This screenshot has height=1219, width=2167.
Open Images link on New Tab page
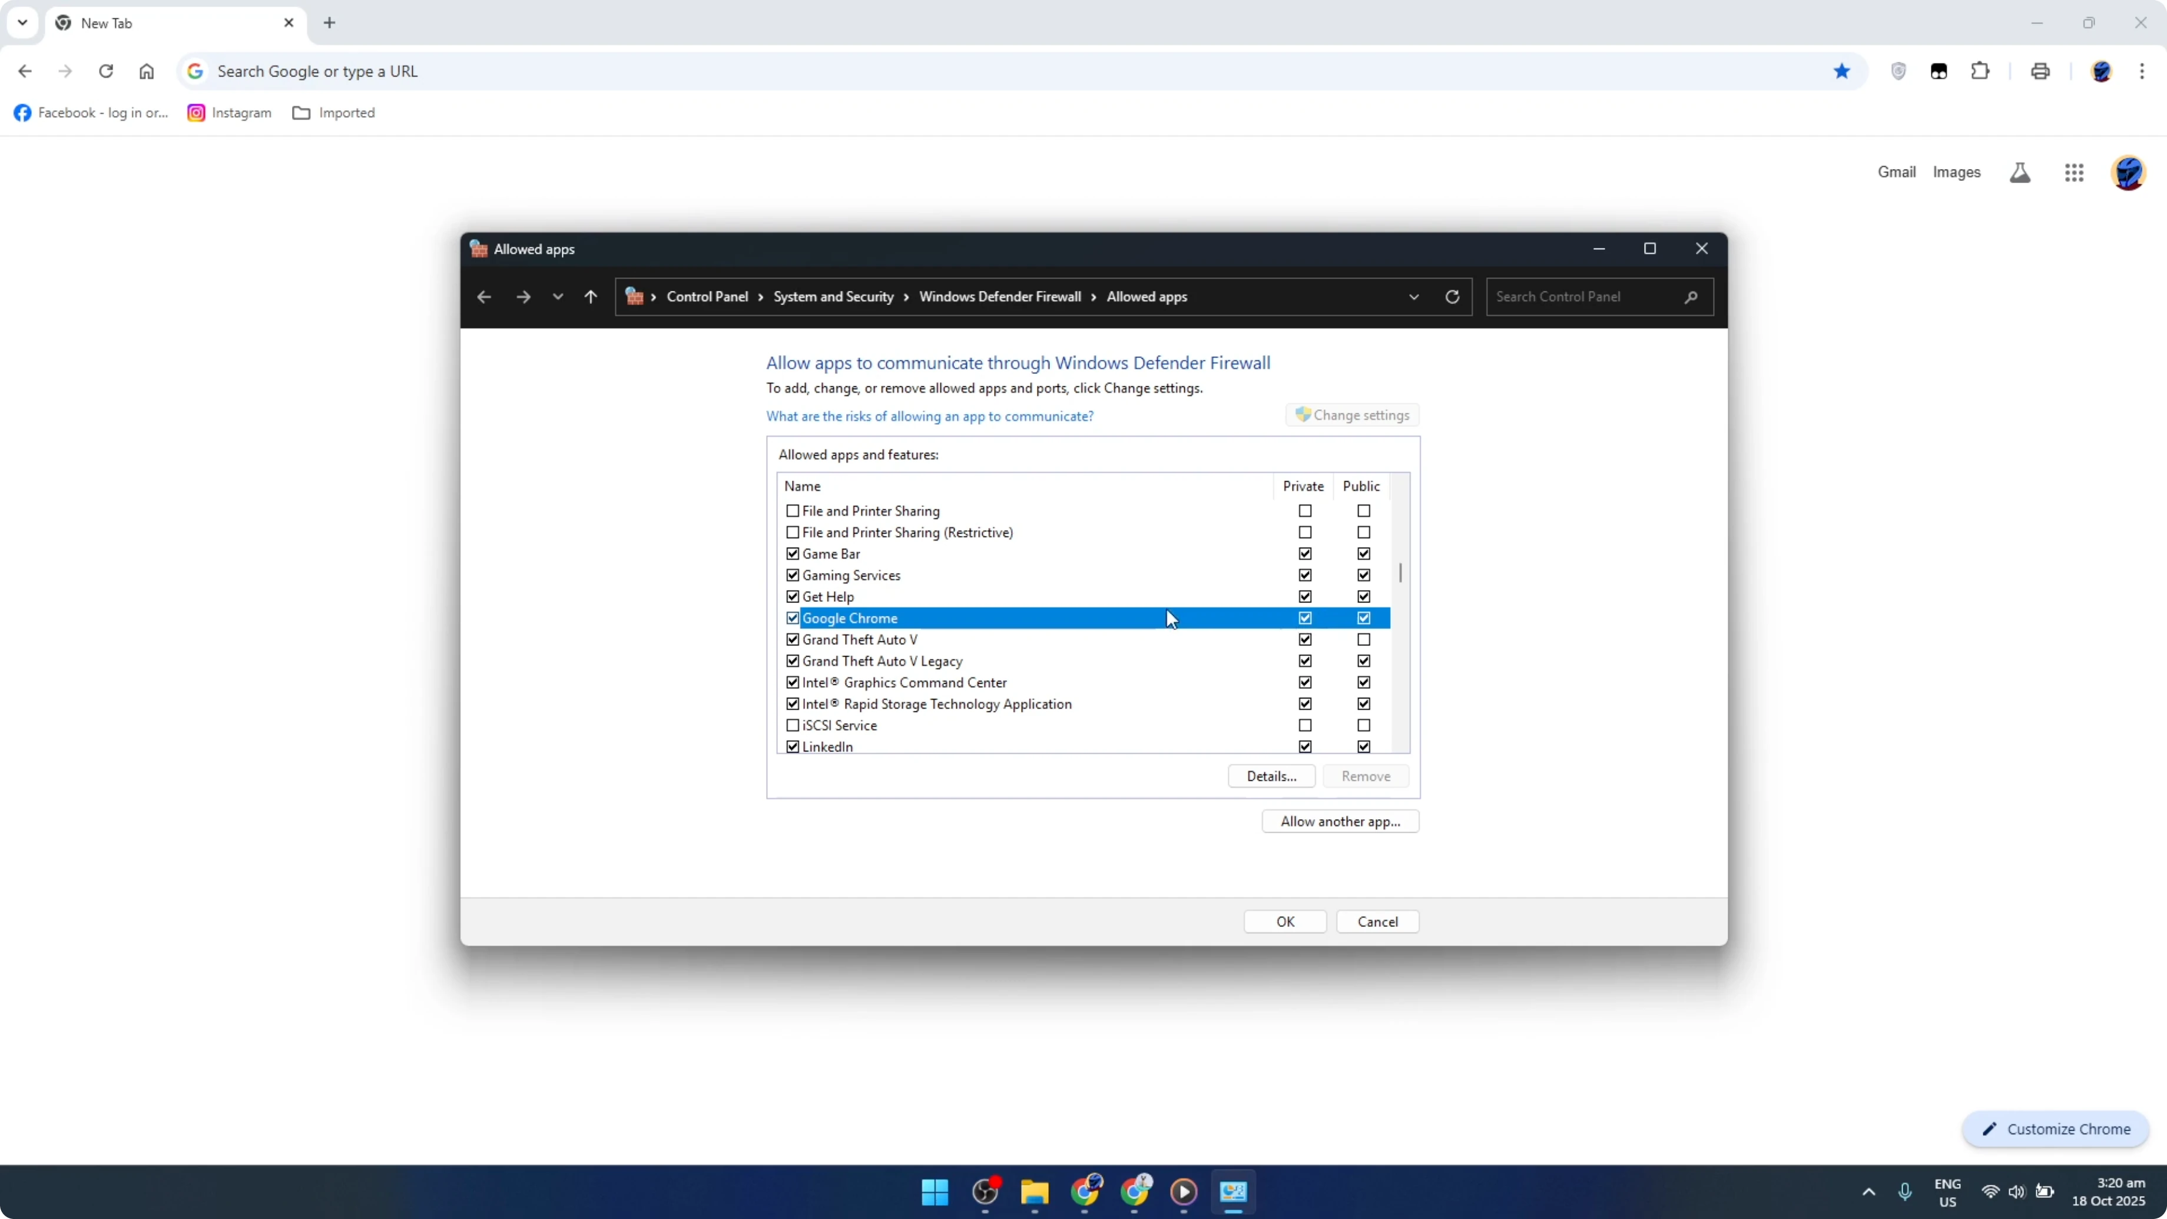click(1956, 173)
